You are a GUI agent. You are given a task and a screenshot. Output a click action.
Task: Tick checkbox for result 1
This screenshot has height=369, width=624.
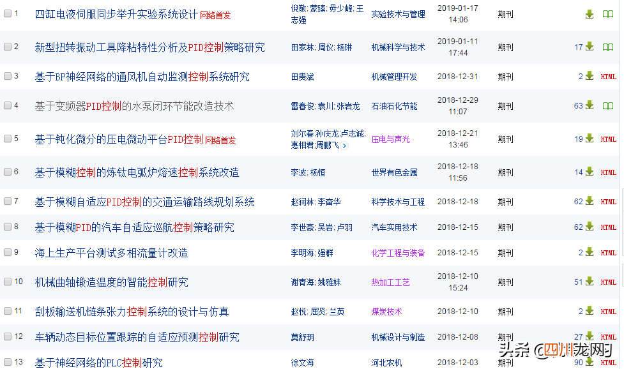pyautogui.click(x=8, y=13)
